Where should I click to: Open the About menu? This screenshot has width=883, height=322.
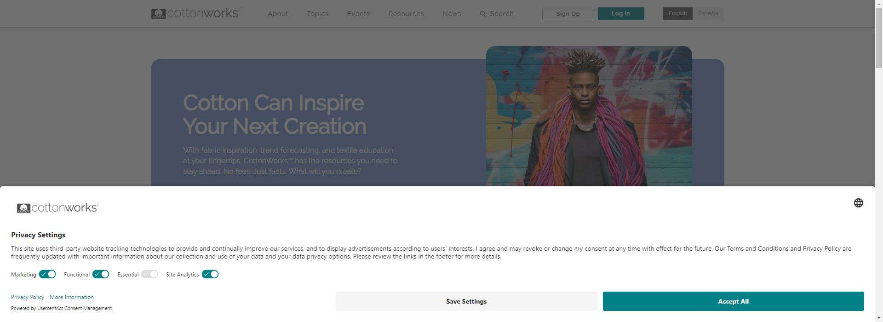tap(278, 14)
